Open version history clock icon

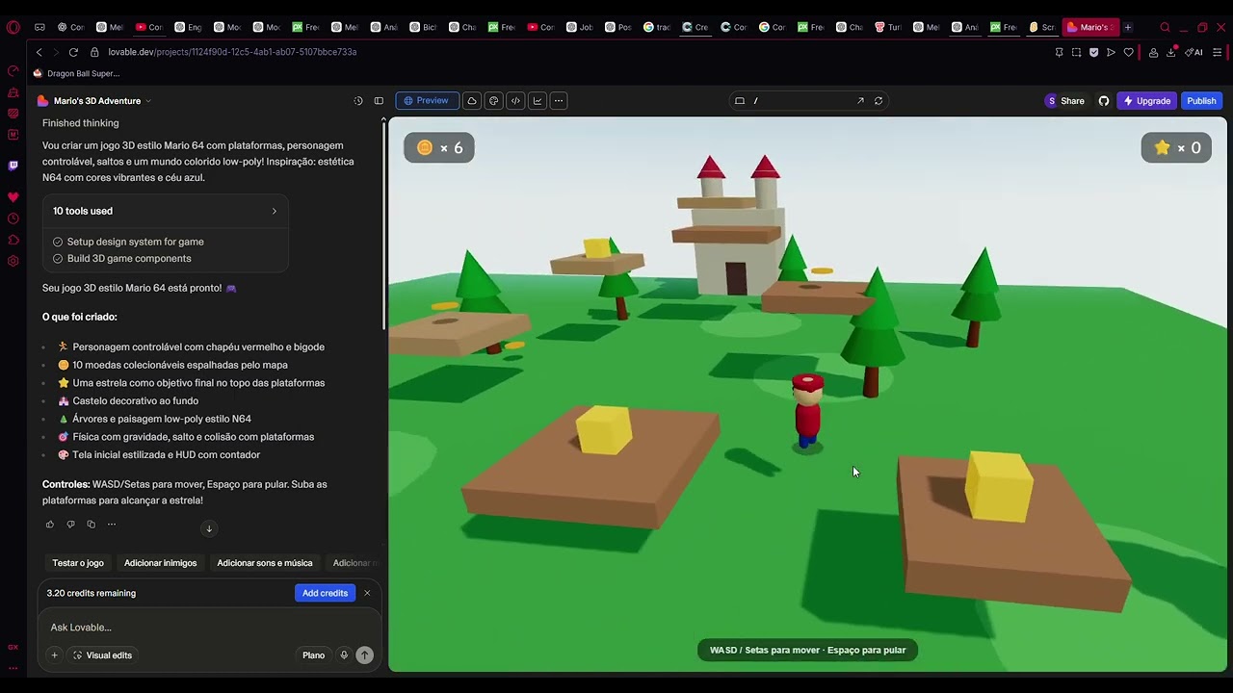[x=358, y=101]
